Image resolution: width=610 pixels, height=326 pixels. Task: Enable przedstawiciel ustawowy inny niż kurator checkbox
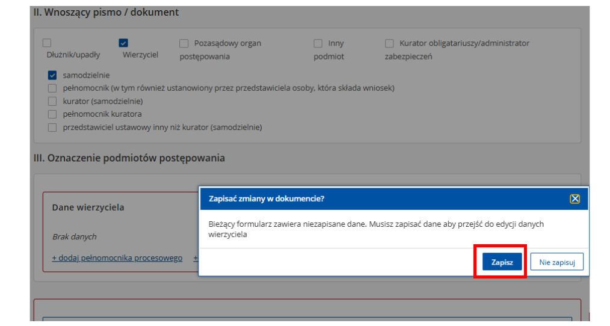(52, 127)
